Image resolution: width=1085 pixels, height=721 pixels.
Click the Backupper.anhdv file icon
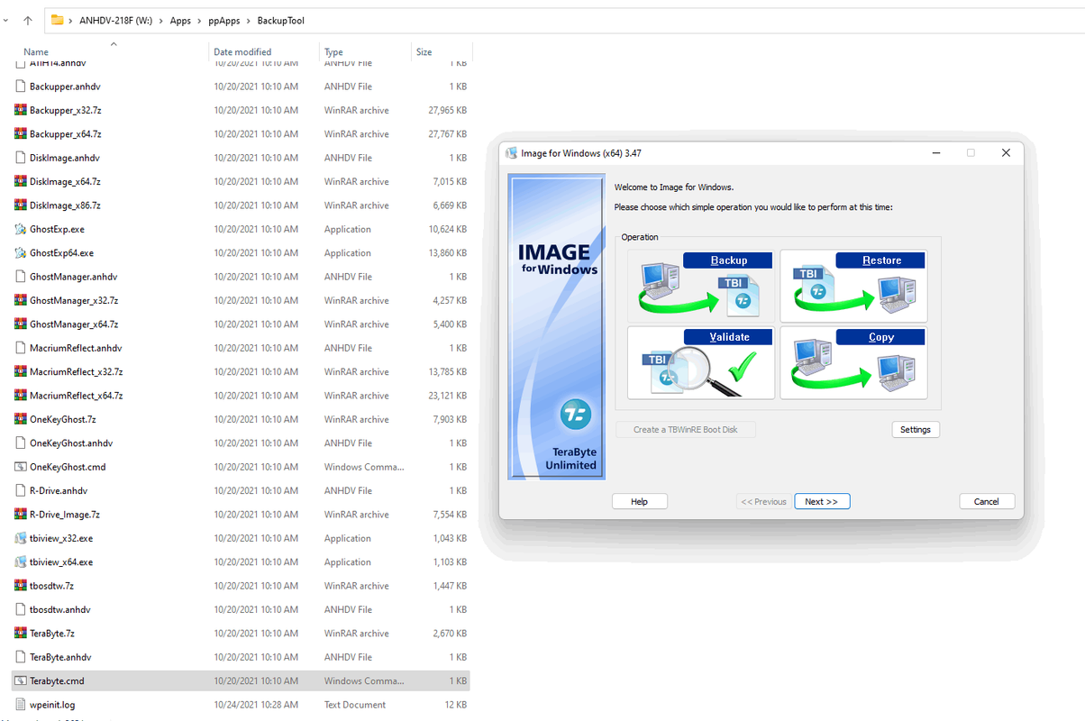tap(21, 87)
